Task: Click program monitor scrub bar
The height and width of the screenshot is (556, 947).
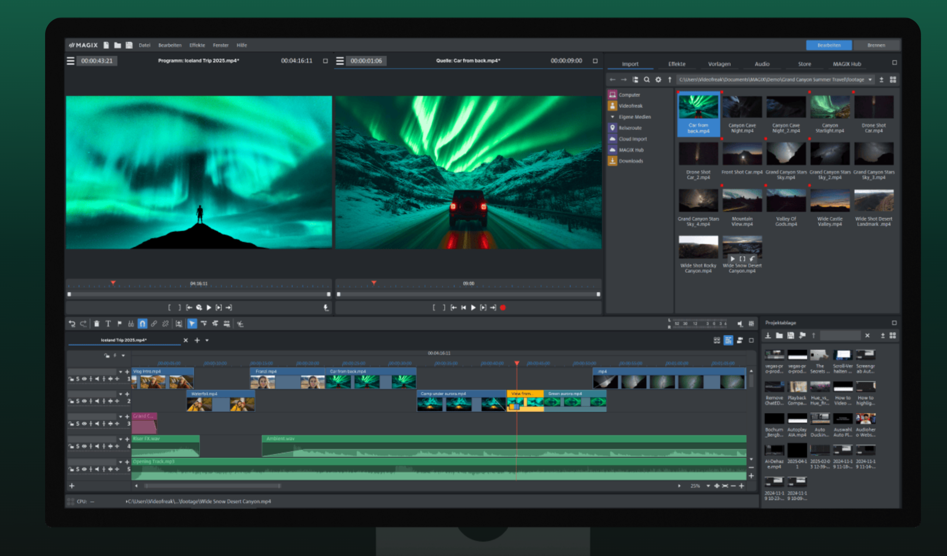Action: [x=199, y=295]
